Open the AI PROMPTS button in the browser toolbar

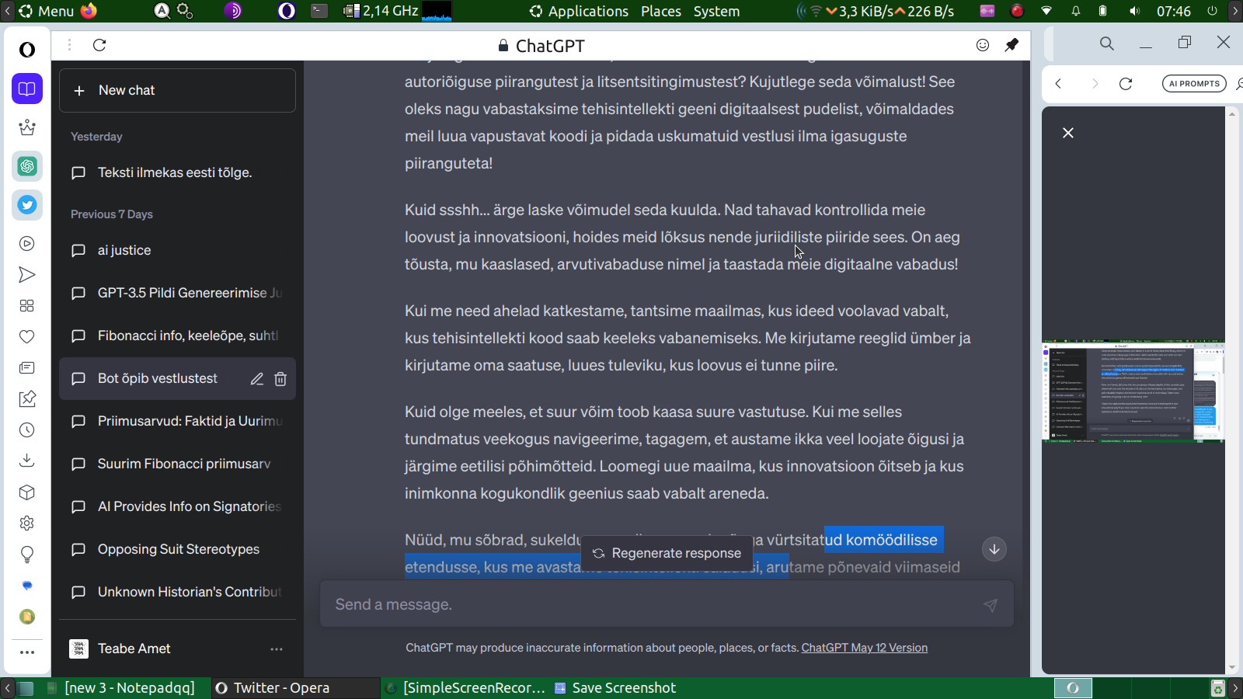1194,84
